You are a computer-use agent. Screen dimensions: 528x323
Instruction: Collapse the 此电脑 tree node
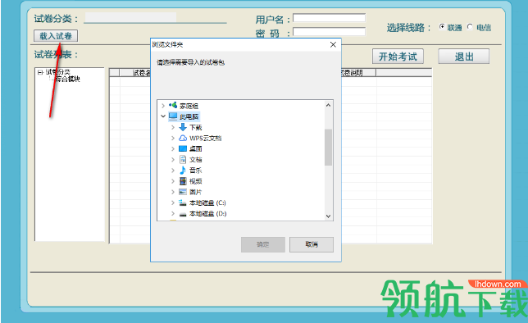tap(163, 116)
